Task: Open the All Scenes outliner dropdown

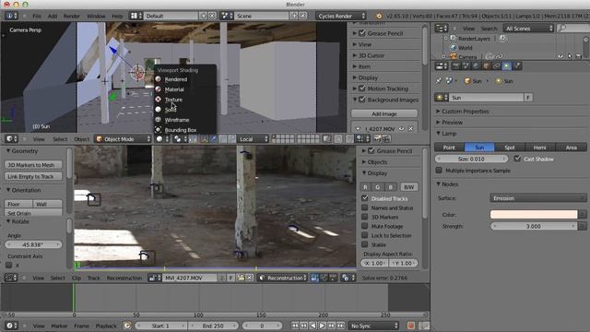Action: [x=528, y=29]
